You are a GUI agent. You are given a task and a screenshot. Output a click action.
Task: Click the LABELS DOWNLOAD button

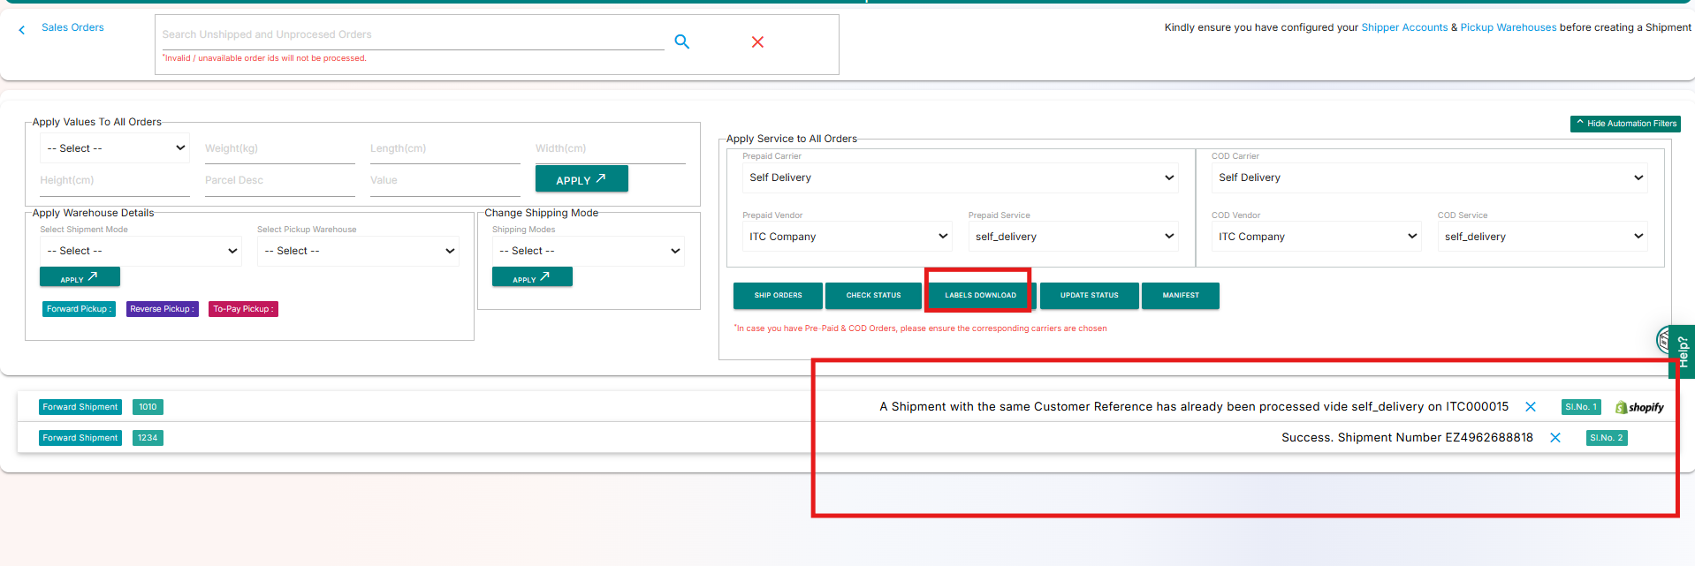[x=980, y=296]
